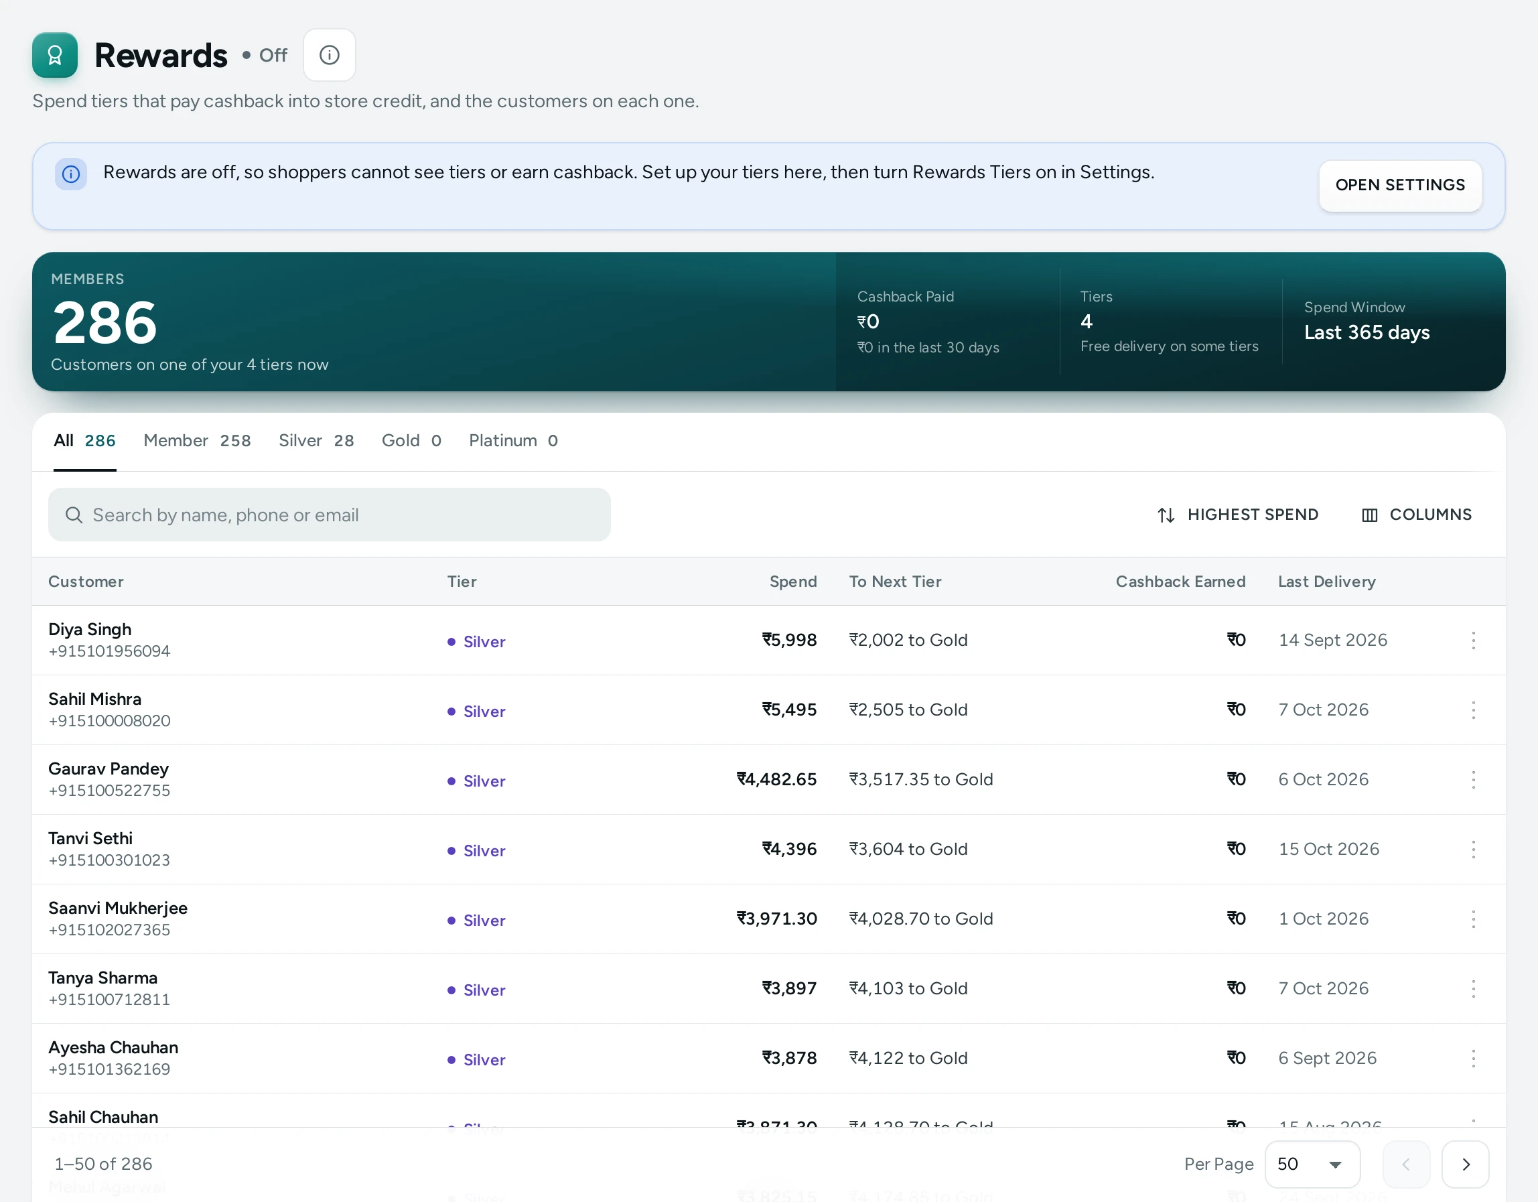1538x1202 pixels.
Task: Click last delivery date 15 Oct 2026
Action: click(1329, 849)
